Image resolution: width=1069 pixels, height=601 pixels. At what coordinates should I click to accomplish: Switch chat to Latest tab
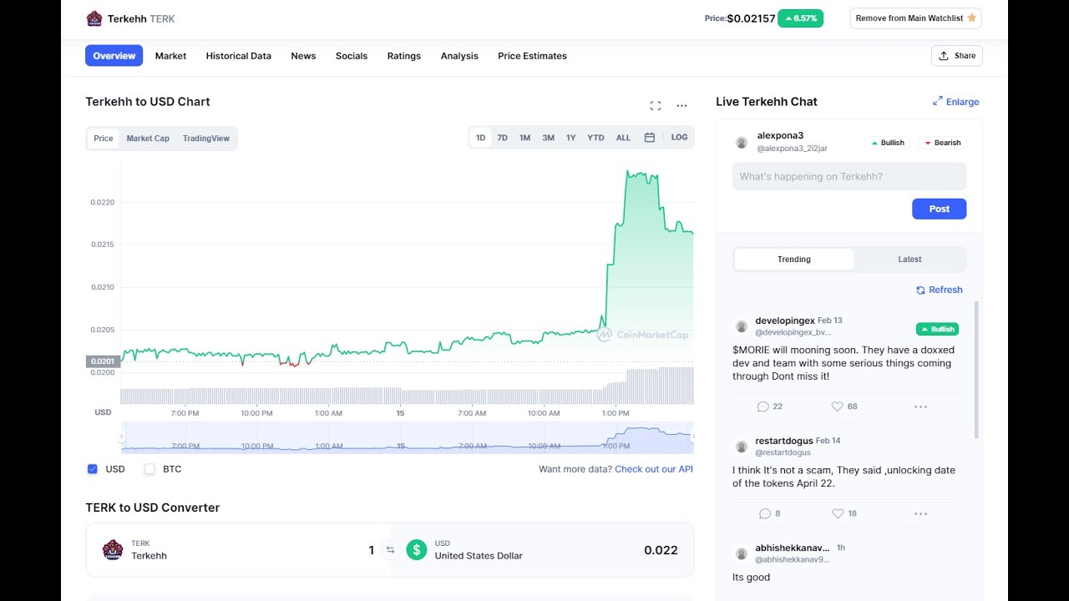(x=909, y=260)
